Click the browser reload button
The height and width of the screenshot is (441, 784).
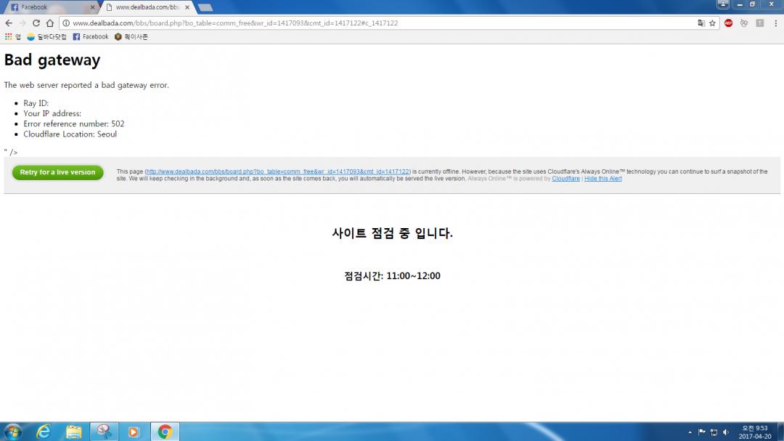coord(37,23)
